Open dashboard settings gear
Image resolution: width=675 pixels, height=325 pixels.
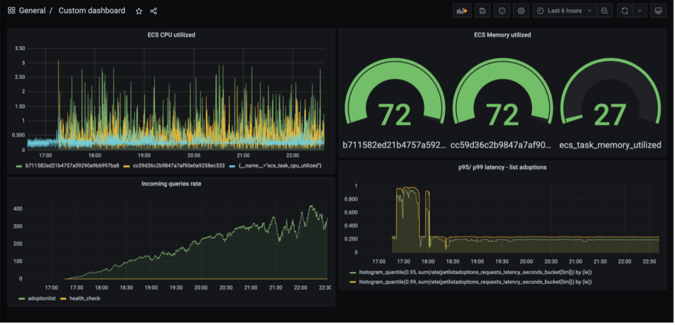click(x=521, y=11)
